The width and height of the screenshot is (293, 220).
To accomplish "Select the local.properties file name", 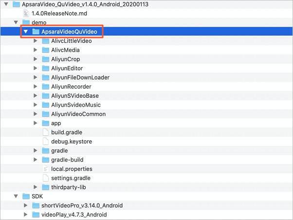I will tap(72, 169).
